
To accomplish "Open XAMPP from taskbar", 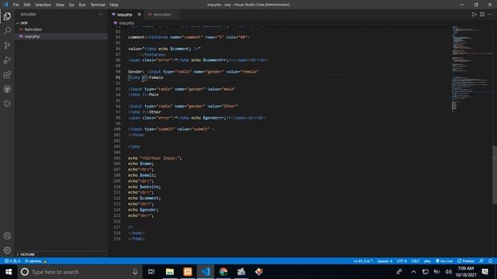I will [x=188, y=272].
